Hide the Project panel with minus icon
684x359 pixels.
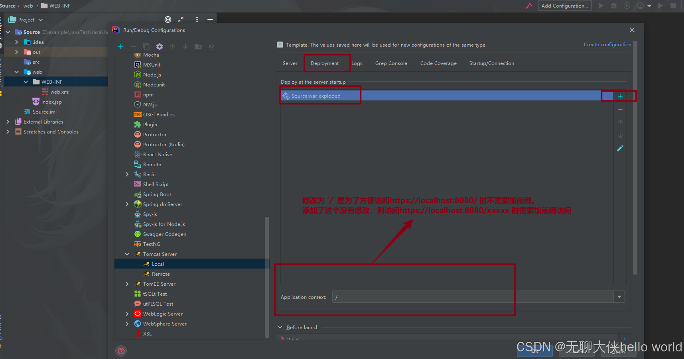(210, 20)
